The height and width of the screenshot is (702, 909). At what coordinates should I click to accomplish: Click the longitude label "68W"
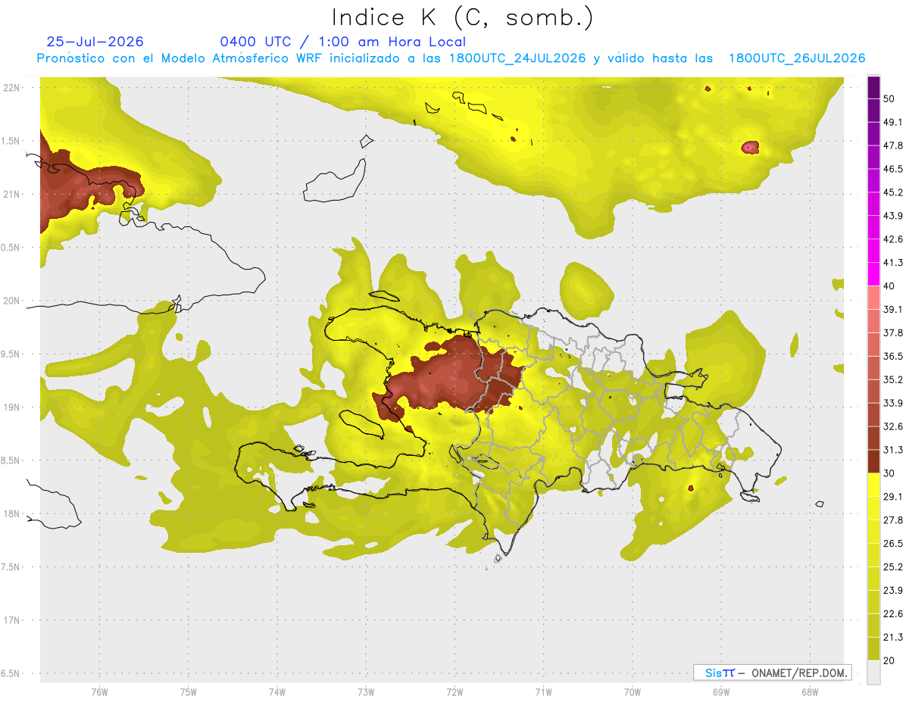(810, 692)
